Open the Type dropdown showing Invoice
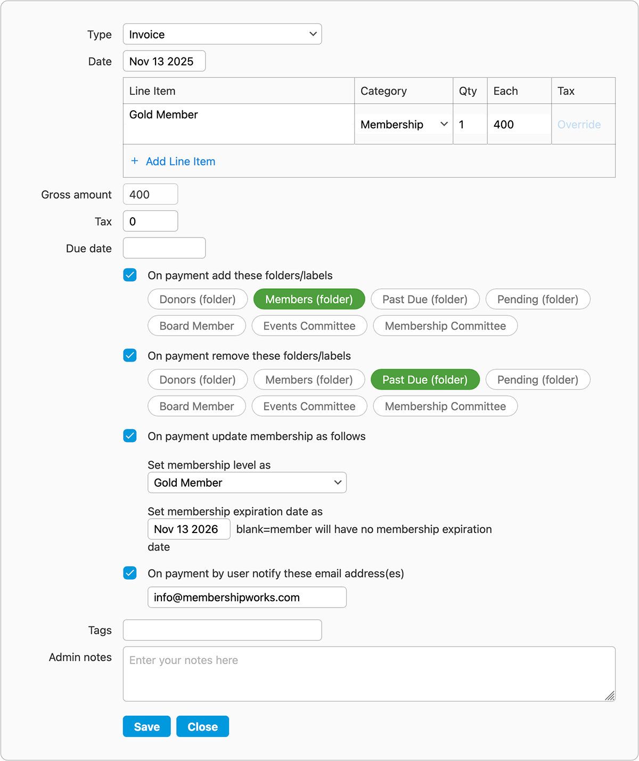The image size is (639, 761). coord(222,34)
